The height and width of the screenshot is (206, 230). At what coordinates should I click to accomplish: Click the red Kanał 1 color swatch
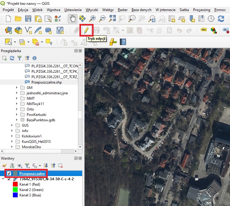click(x=15, y=184)
